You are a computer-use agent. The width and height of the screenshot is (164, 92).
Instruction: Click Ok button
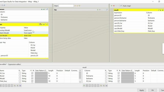152,90
